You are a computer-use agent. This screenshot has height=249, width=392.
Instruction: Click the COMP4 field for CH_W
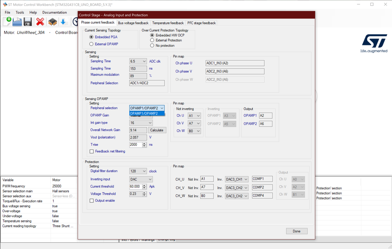coord(262,196)
